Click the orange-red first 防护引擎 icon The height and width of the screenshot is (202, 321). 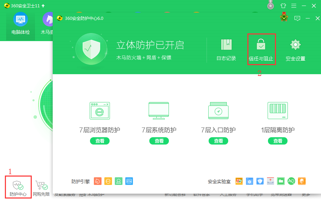[x=98, y=181]
